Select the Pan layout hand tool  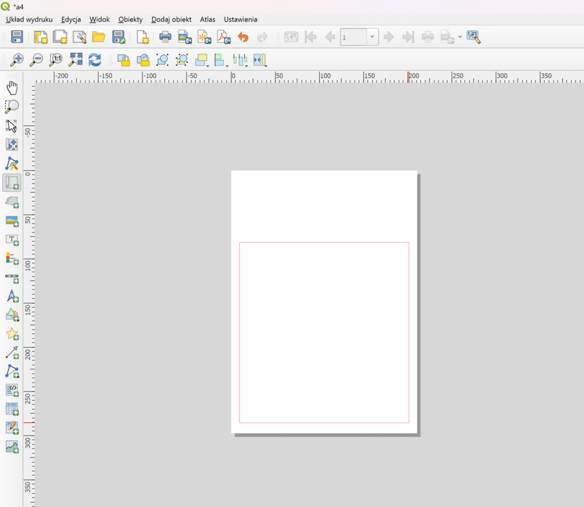[x=12, y=88]
